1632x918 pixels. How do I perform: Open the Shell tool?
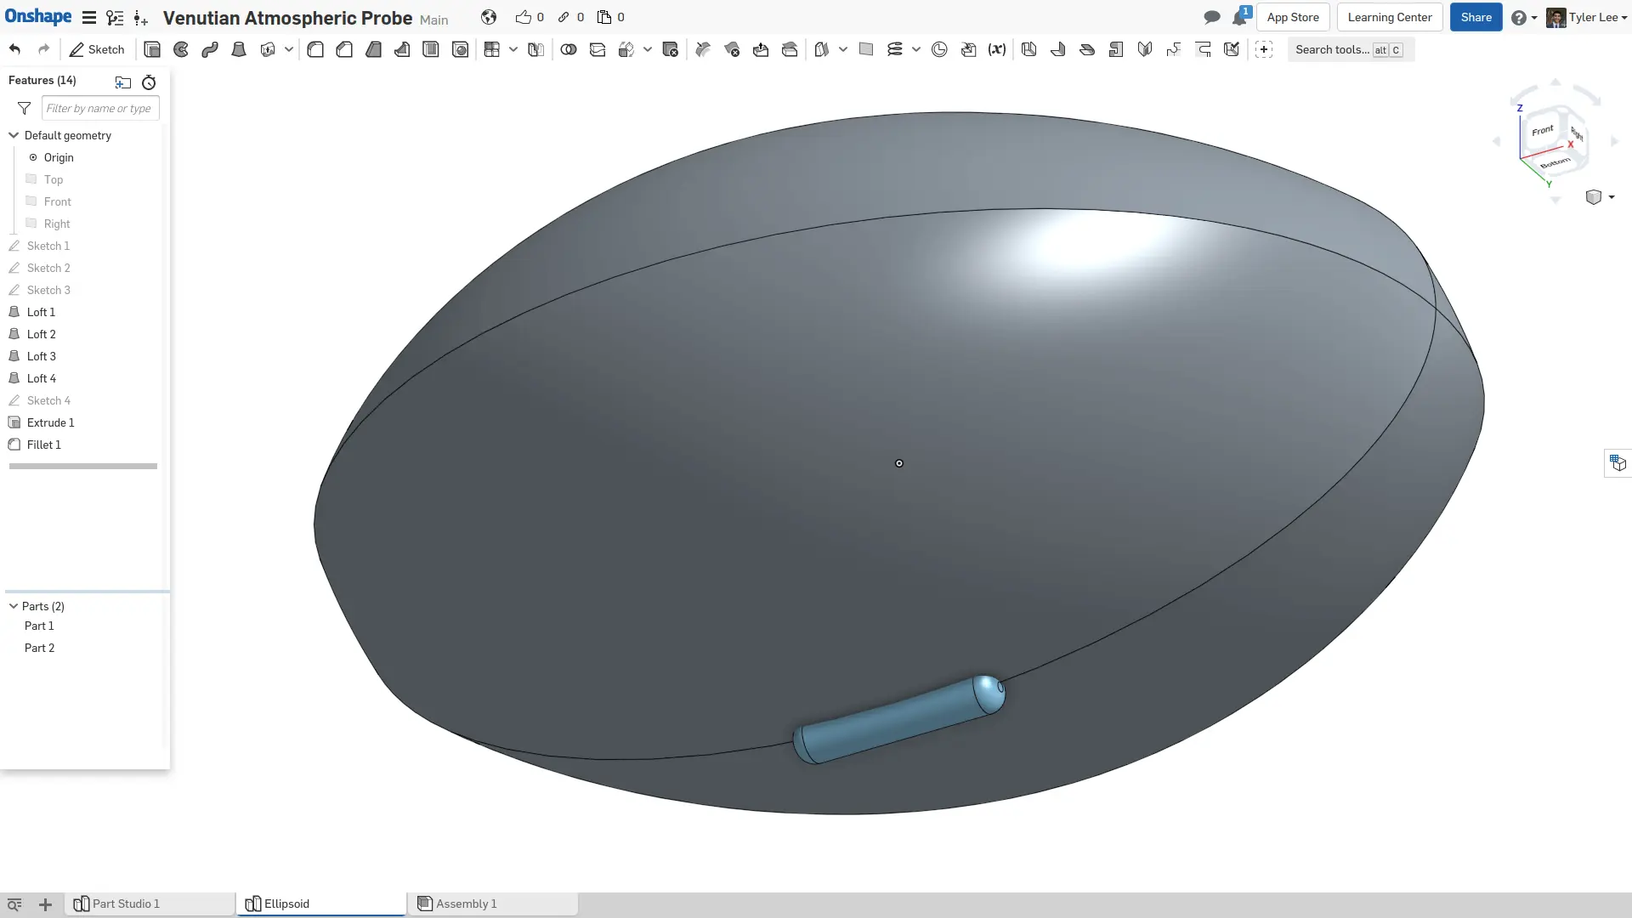[430, 49]
